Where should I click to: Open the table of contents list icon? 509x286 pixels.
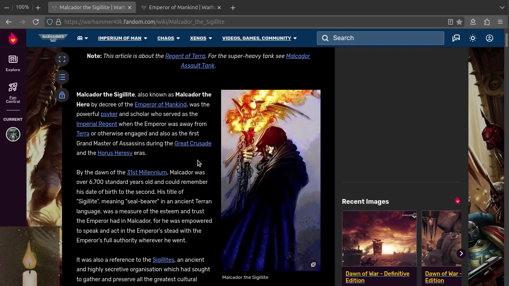coord(62,77)
